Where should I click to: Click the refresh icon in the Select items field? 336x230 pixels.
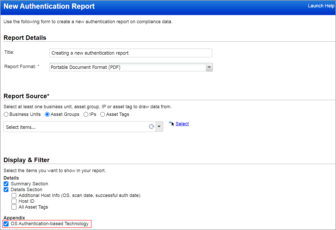[x=151, y=126]
